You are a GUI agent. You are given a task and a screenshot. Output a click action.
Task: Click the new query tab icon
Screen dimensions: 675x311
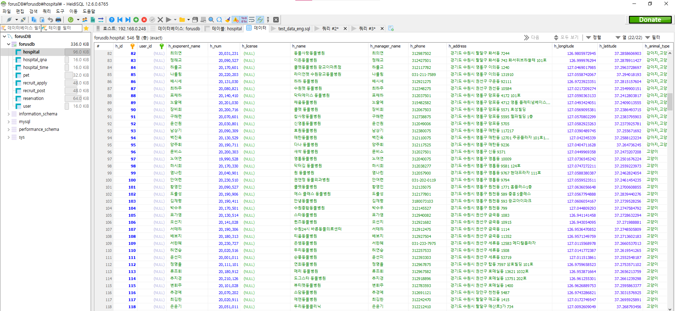391,28
